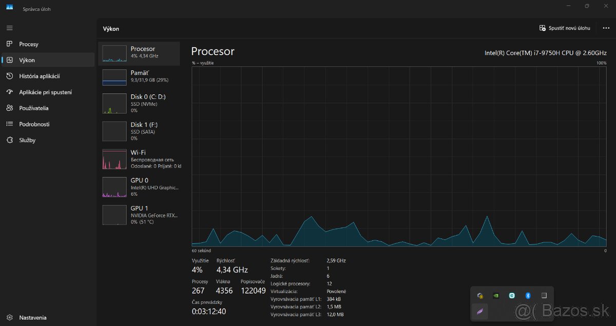Click the Bluetooth tray icon

click(x=527, y=295)
